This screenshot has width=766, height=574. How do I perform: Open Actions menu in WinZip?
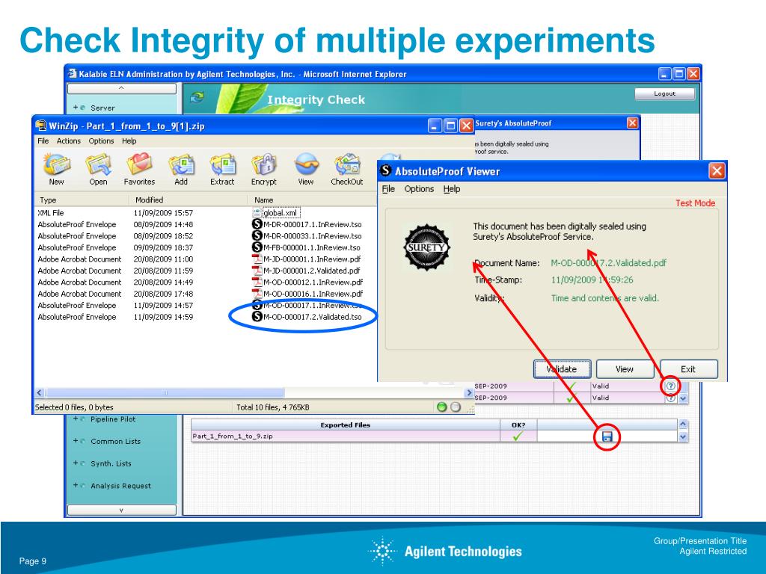(x=68, y=141)
